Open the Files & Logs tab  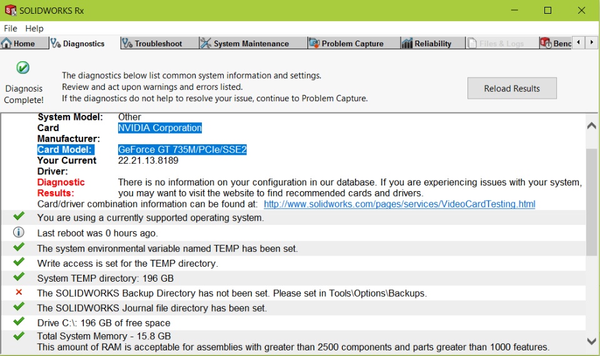tap(502, 43)
